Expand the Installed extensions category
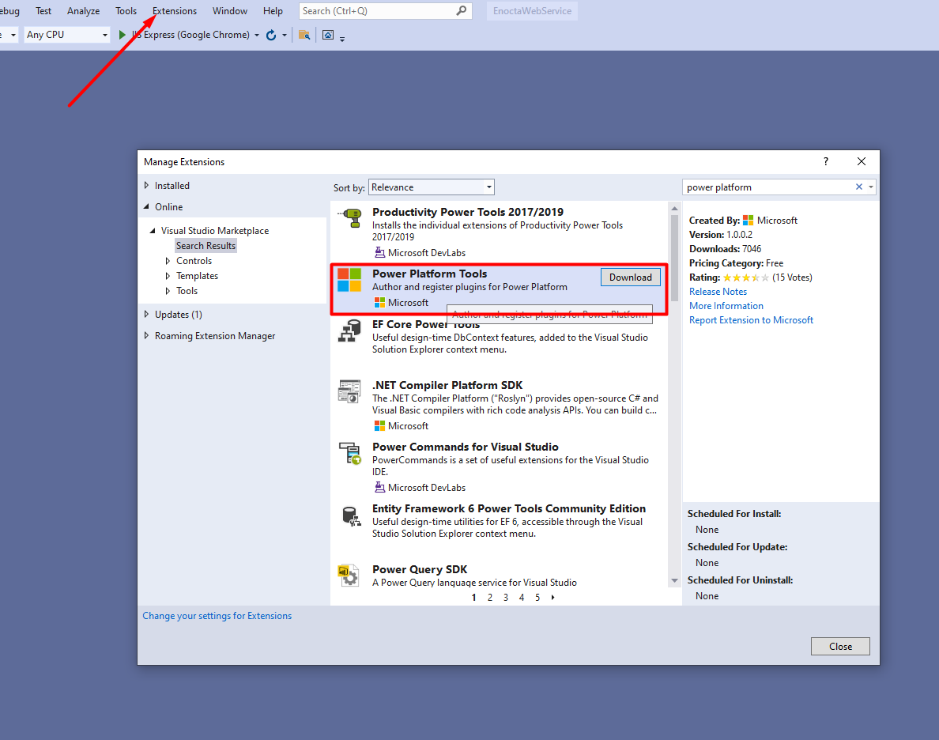Image resolution: width=939 pixels, height=740 pixels. point(146,186)
